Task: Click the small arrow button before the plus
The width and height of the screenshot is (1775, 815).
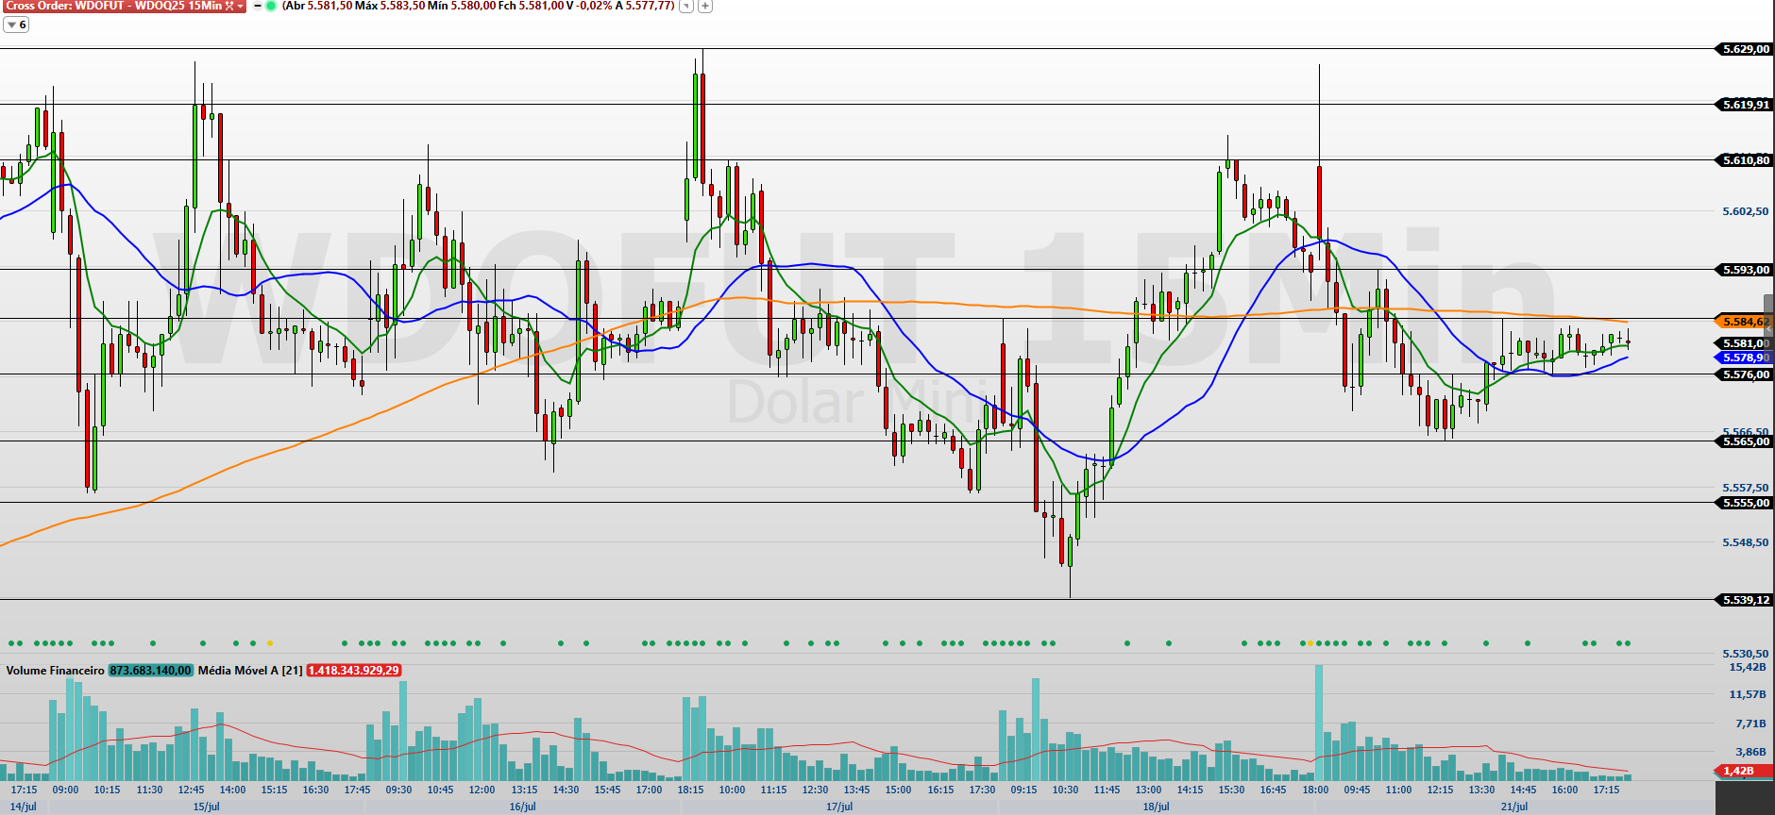Action: [686, 6]
